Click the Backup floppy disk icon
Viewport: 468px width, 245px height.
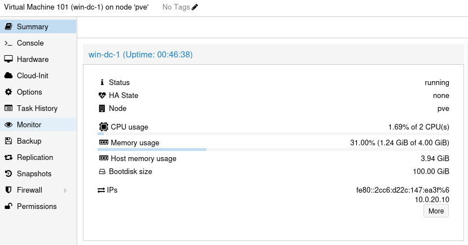click(8, 141)
